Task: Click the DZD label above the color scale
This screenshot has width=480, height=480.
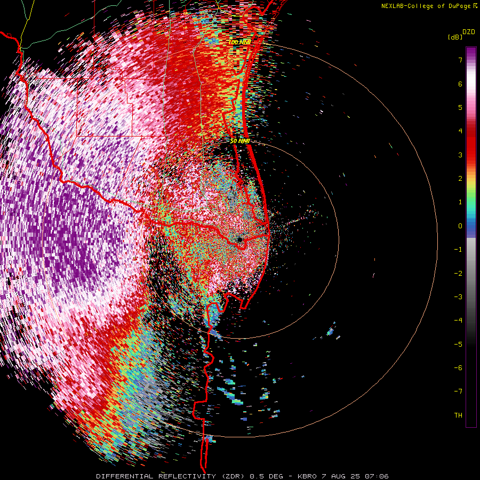Action: coord(469,32)
